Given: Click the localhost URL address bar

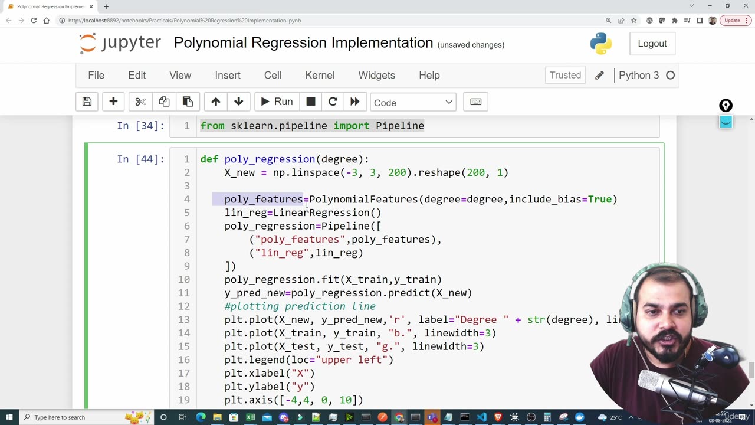Looking at the screenshot, I should click(x=185, y=20).
